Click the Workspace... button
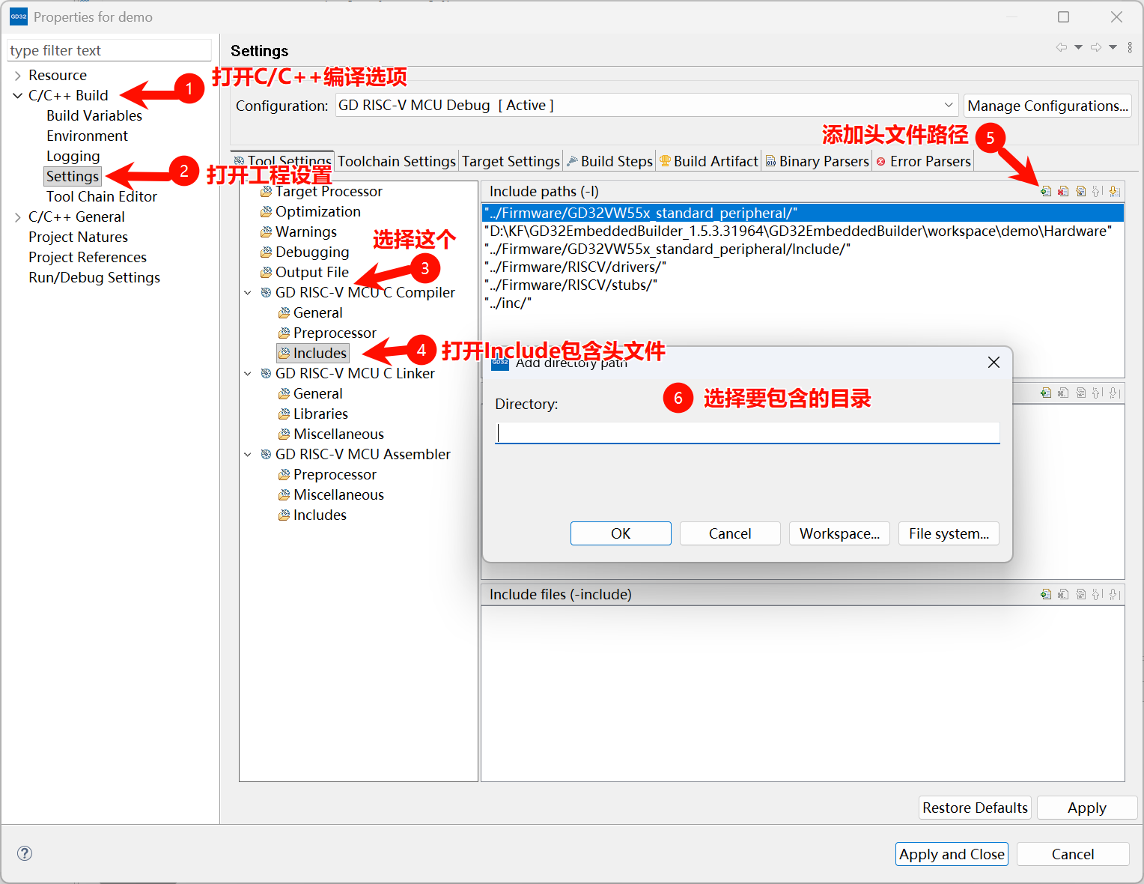The image size is (1144, 884). (839, 534)
